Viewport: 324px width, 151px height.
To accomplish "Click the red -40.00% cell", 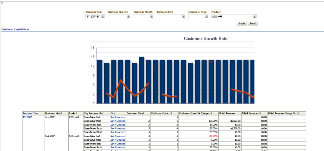I will [213, 136].
